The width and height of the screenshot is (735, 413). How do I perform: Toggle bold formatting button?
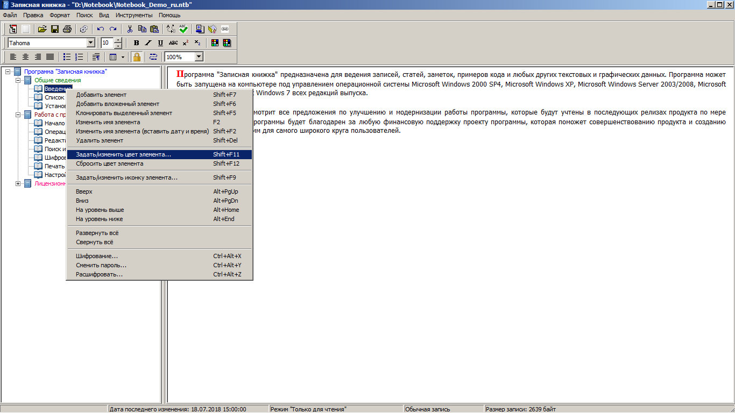point(136,43)
